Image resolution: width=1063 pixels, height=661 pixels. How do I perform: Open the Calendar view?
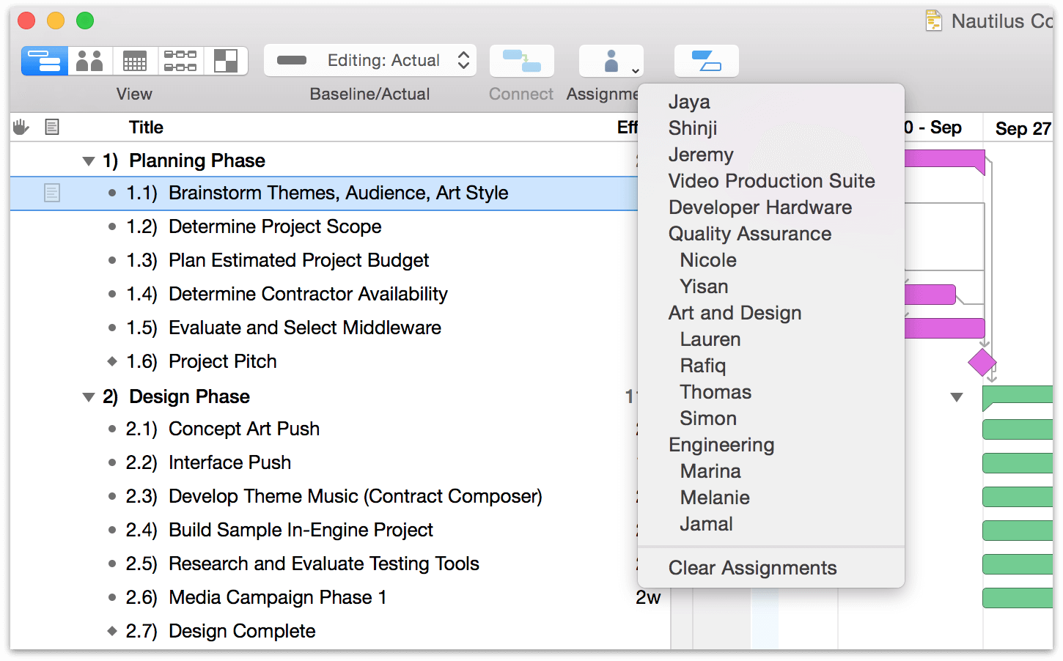tap(135, 61)
